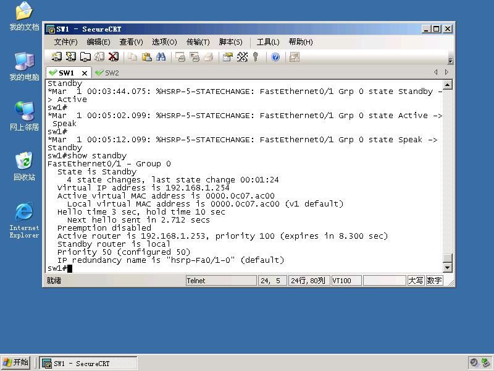This screenshot has height=371, width=494.
Task: Open the 脚本(S) menu
Action: click(230, 42)
